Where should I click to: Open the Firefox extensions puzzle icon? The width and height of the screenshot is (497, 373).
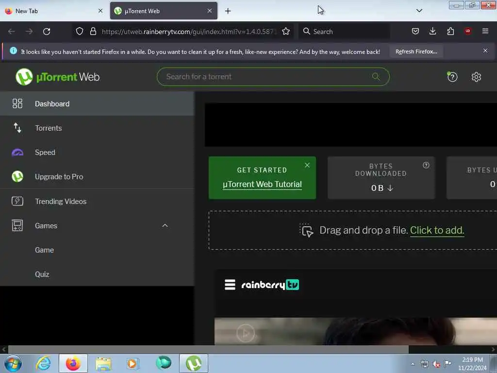coord(450,31)
